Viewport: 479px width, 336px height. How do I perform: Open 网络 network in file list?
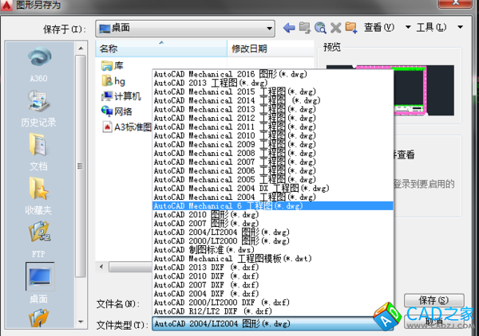coord(117,111)
